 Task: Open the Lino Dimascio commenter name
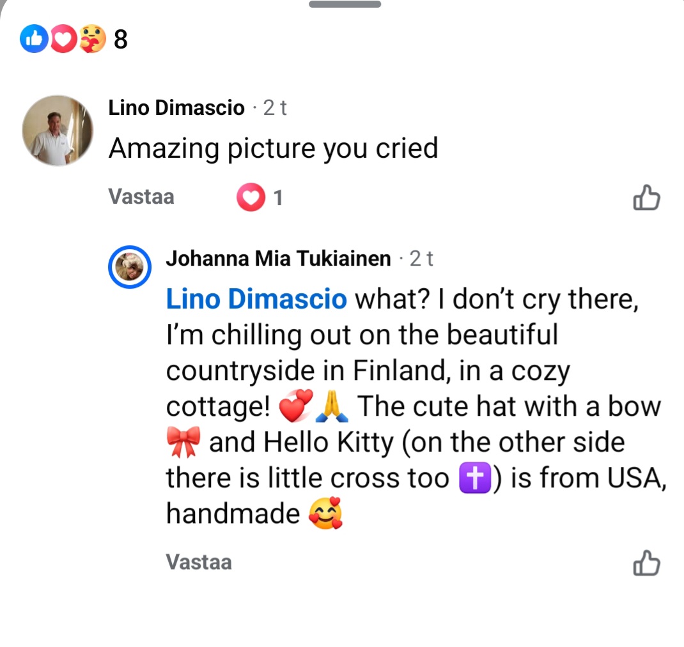pyautogui.click(x=176, y=108)
